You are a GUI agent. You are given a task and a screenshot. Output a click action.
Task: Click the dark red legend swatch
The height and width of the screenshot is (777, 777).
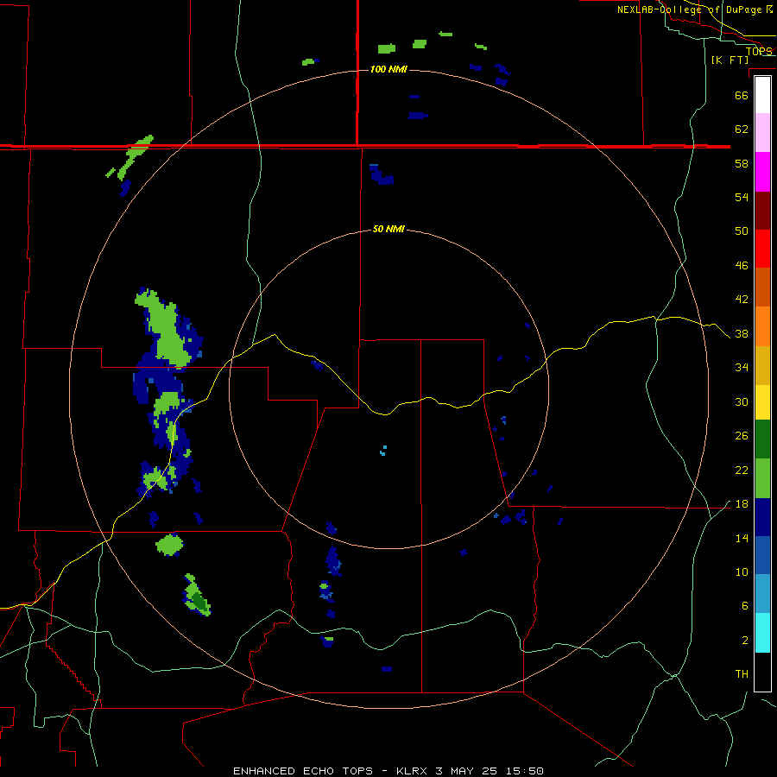(762, 212)
